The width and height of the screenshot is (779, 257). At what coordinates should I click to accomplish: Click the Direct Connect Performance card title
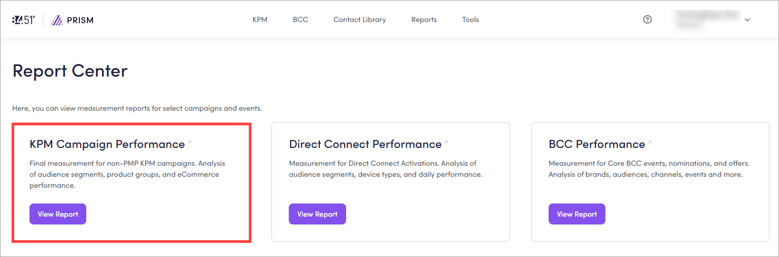tap(365, 144)
